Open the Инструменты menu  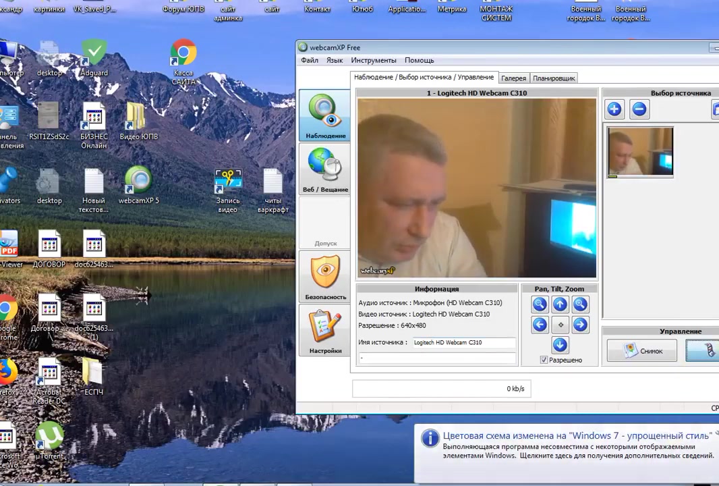point(374,60)
